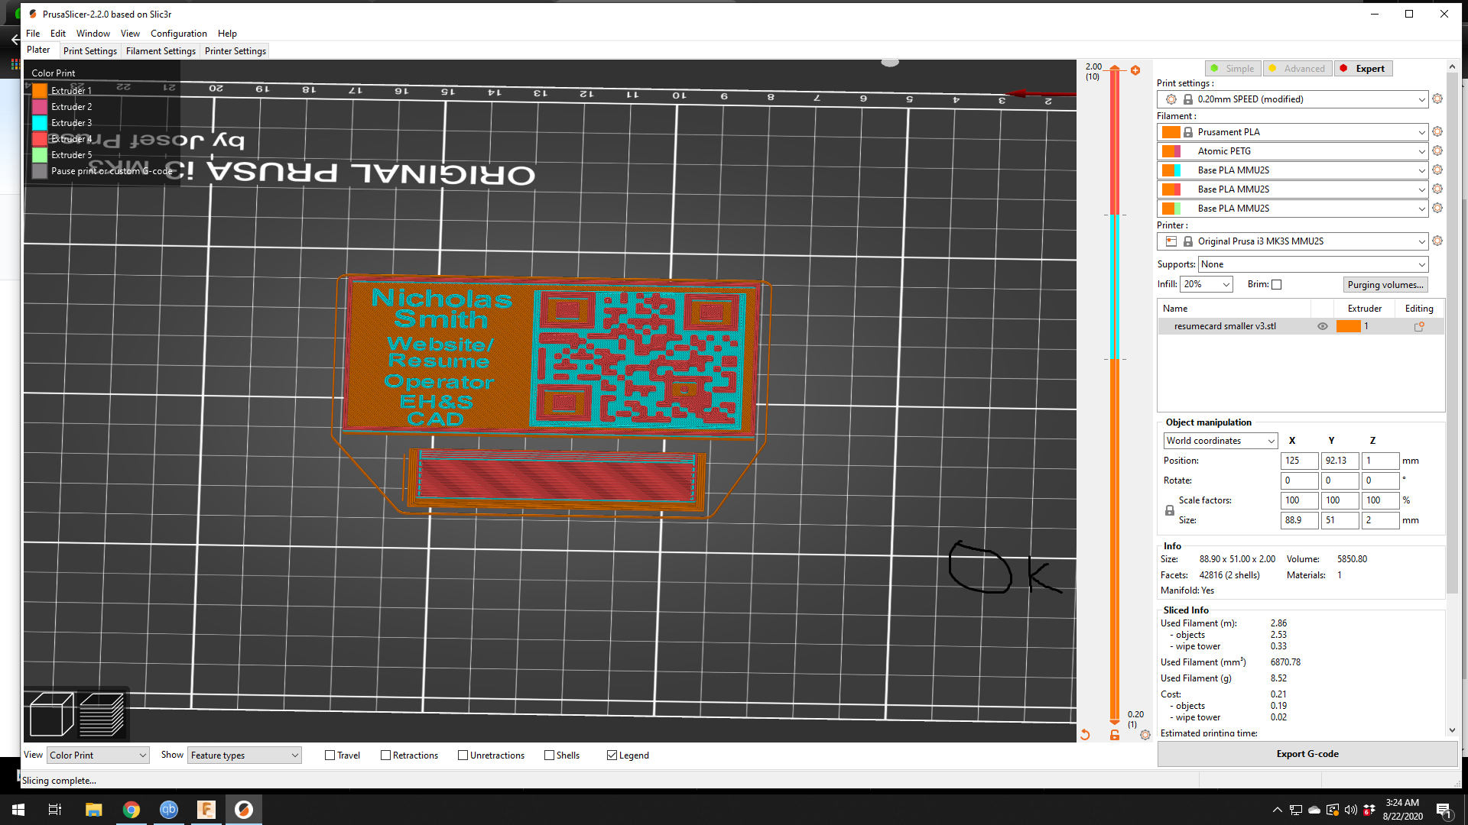Image resolution: width=1468 pixels, height=825 pixels.
Task: Click the revert arrow icon below the layer slider
Action: (x=1085, y=734)
